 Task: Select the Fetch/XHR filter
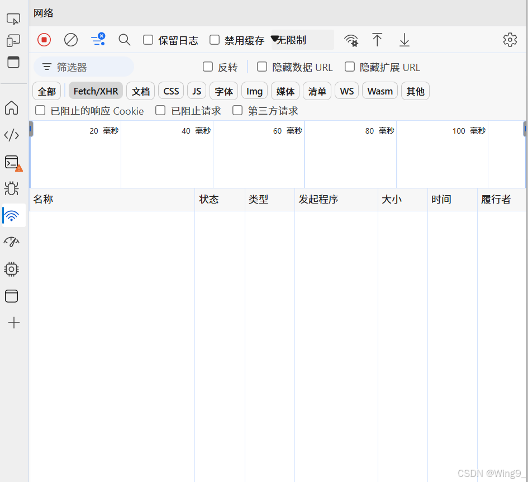pyautogui.click(x=96, y=91)
